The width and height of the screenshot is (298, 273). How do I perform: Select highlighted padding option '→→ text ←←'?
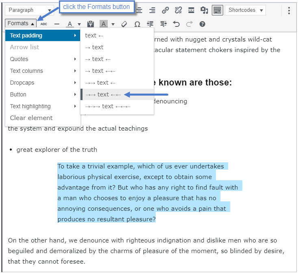(x=117, y=94)
